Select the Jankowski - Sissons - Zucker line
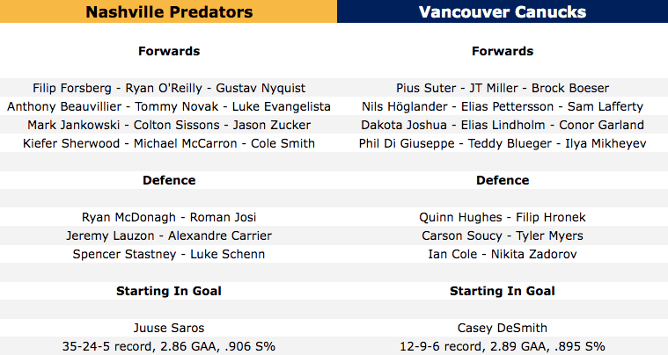668x355 pixels. (x=169, y=125)
